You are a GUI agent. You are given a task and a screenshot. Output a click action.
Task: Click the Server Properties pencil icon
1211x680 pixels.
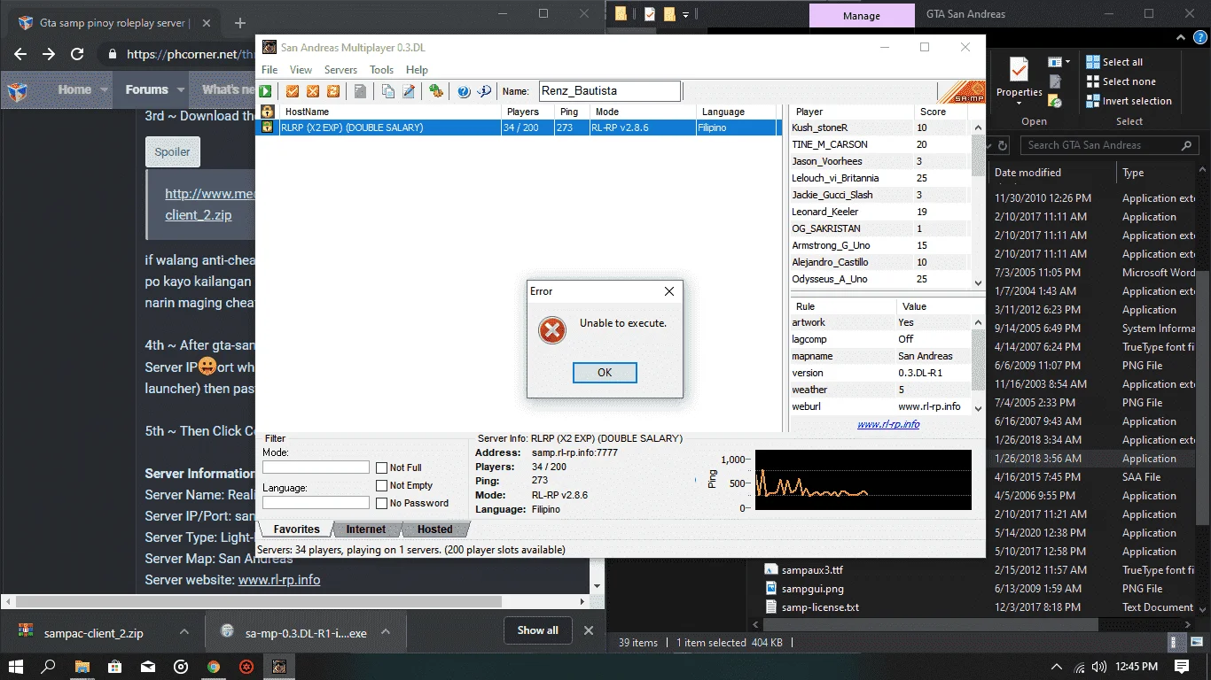tap(409, 91)
